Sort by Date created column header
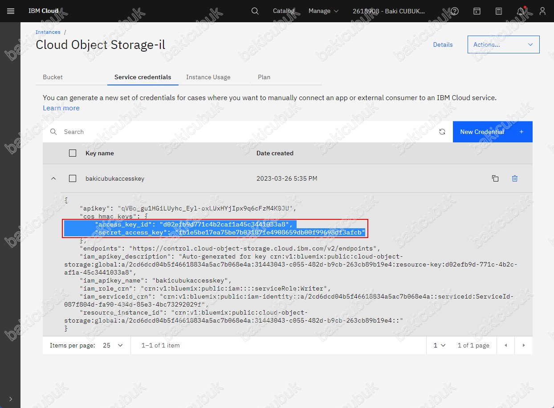554x408 pixels. [275, 153]
